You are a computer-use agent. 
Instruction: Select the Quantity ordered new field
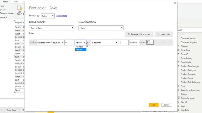pyautogui.click(x=190, y=90)
